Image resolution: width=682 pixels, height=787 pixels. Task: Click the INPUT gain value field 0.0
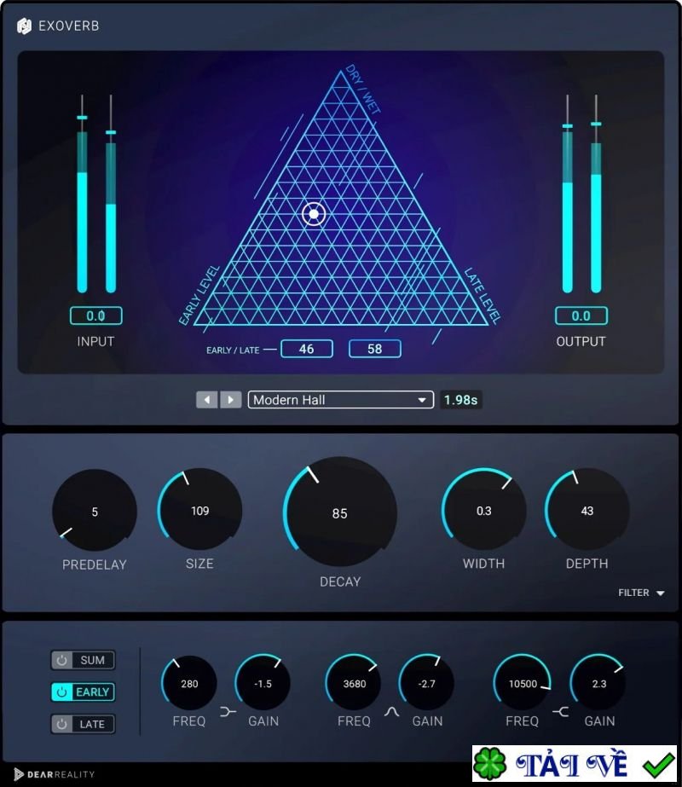[95, 315]
